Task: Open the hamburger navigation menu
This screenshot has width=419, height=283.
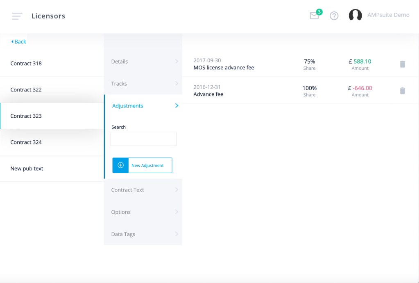Action: pos(17,16)
